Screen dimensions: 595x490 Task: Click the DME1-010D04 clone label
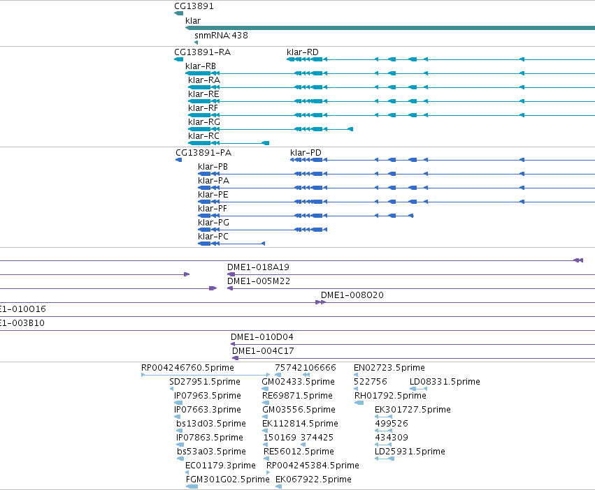pos(261,337)
